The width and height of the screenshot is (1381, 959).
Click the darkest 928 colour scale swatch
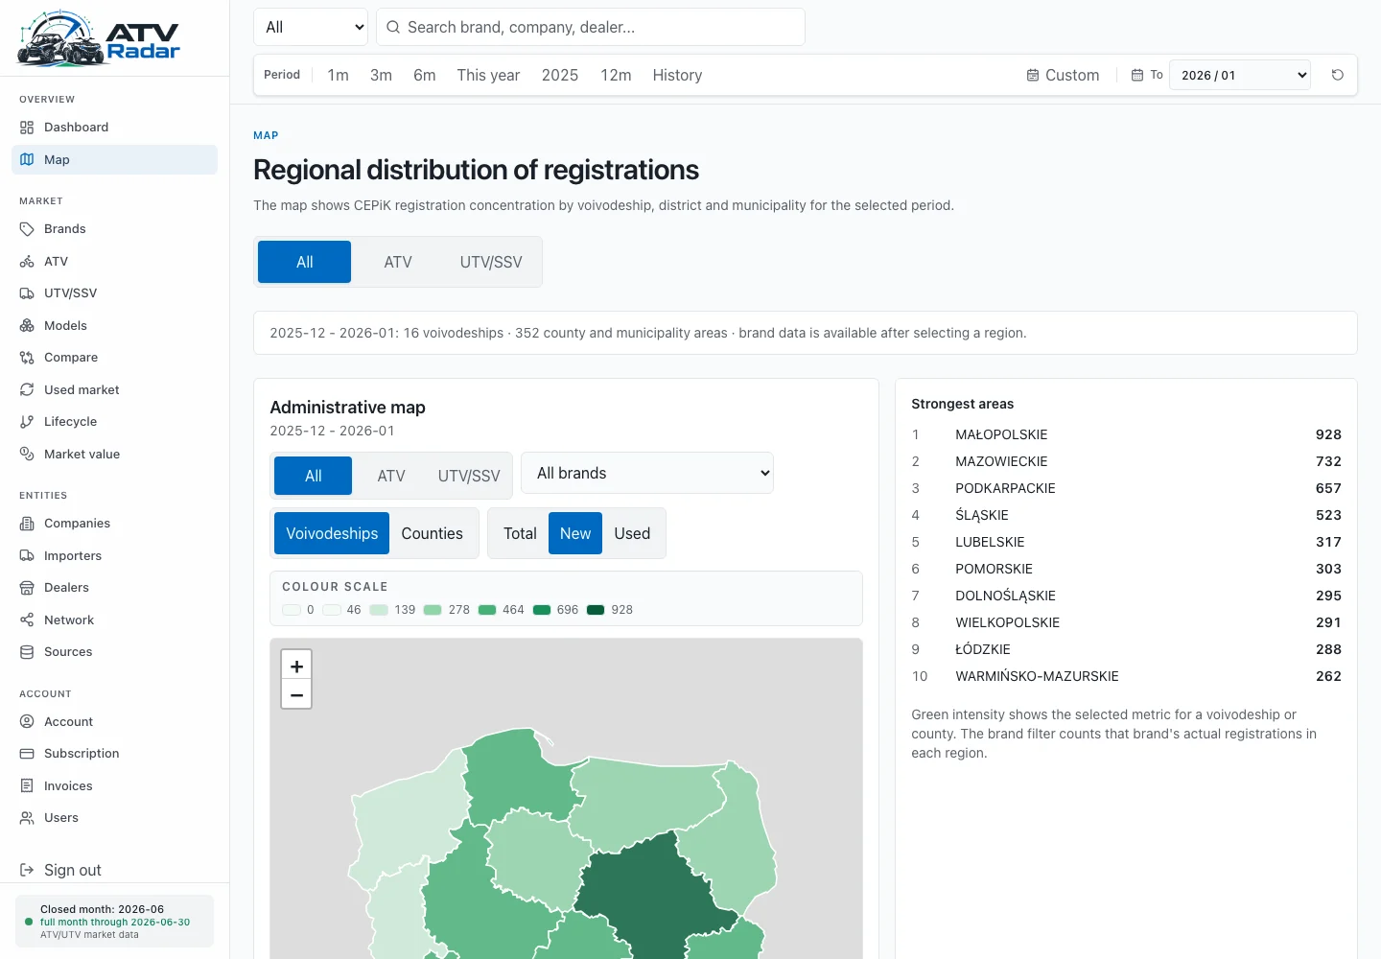tap(596, 610)
